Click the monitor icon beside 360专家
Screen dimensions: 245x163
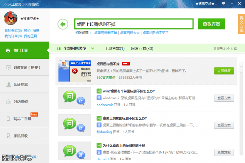click(x=8, y=67)
